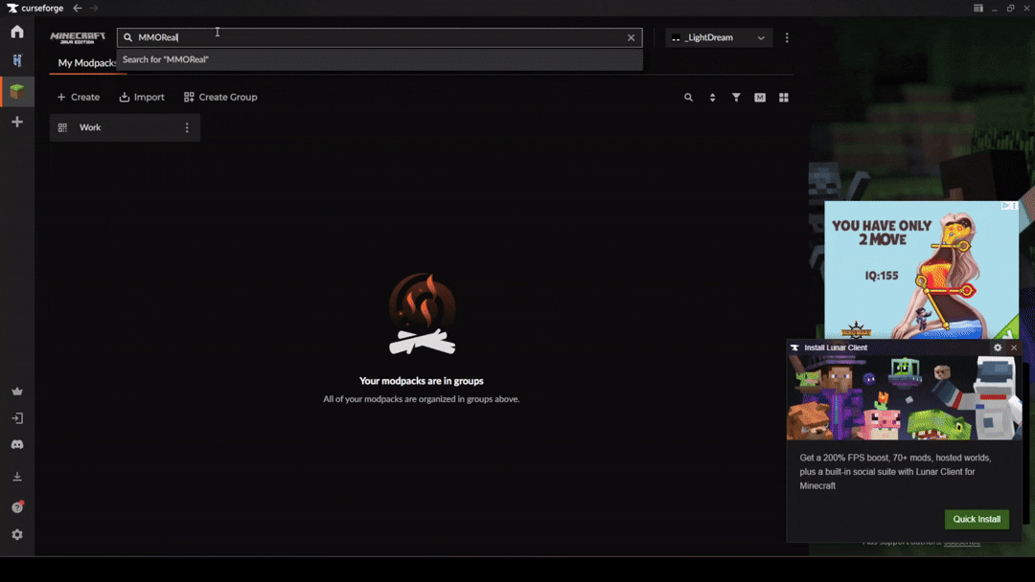The image size is (1035, 582).
Task: Select the Minecraft grass block sidebar icon
Action: (x=17, y=91)
